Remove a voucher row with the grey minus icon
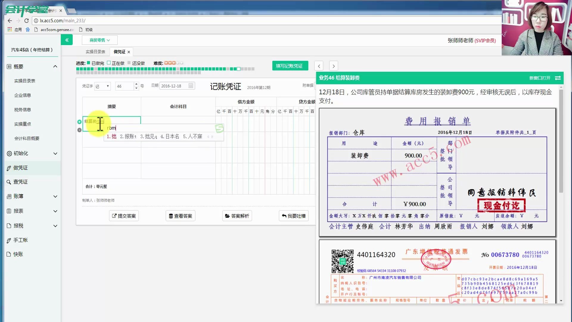 [x=79, y=130]
